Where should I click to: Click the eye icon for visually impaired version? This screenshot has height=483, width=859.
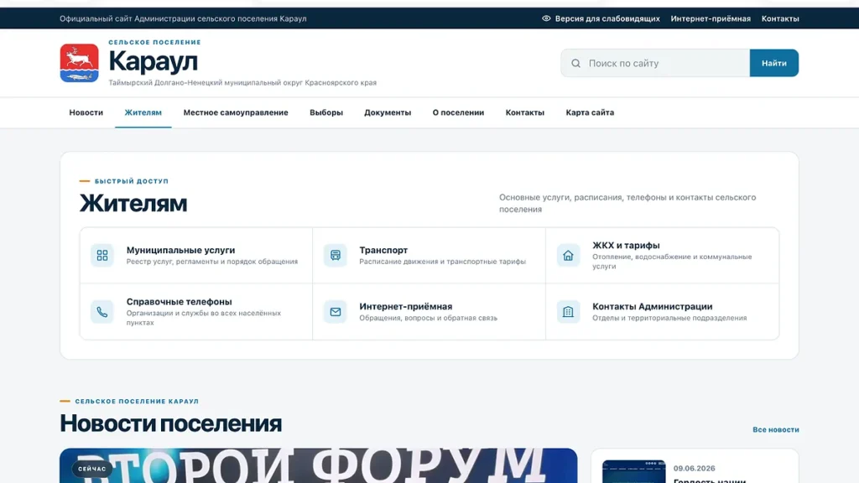pyautogui.click(x=546, y=18)
